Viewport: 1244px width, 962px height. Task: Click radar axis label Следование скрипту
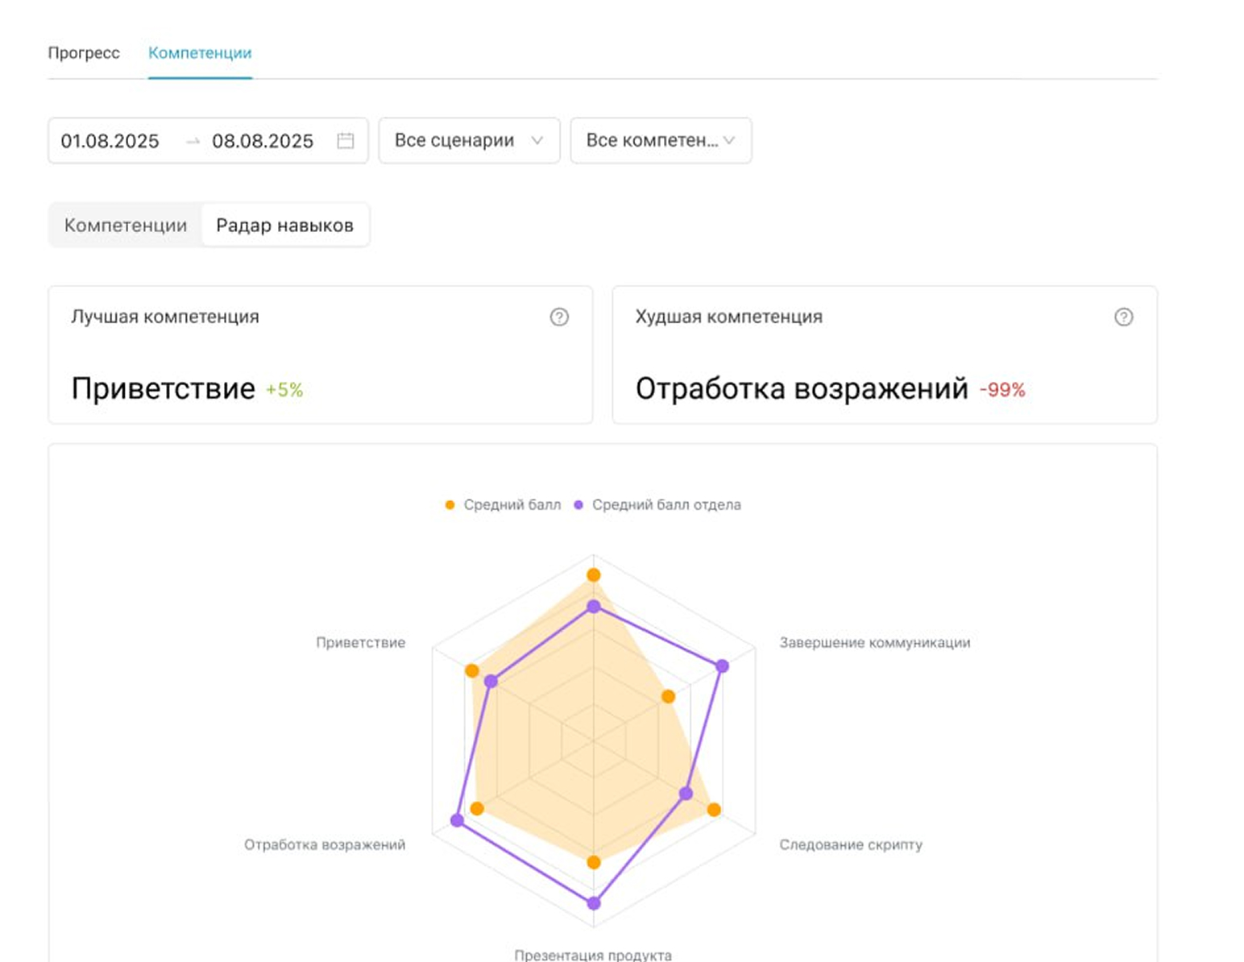[851, 845]
